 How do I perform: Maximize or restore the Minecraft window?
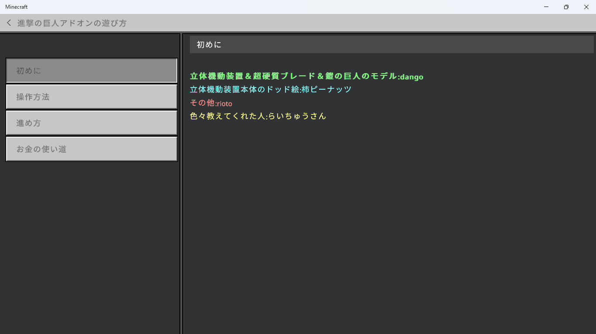[x=566, y=7]
